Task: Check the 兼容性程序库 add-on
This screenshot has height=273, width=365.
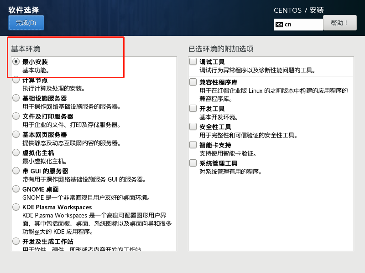Action: point(193,82)
